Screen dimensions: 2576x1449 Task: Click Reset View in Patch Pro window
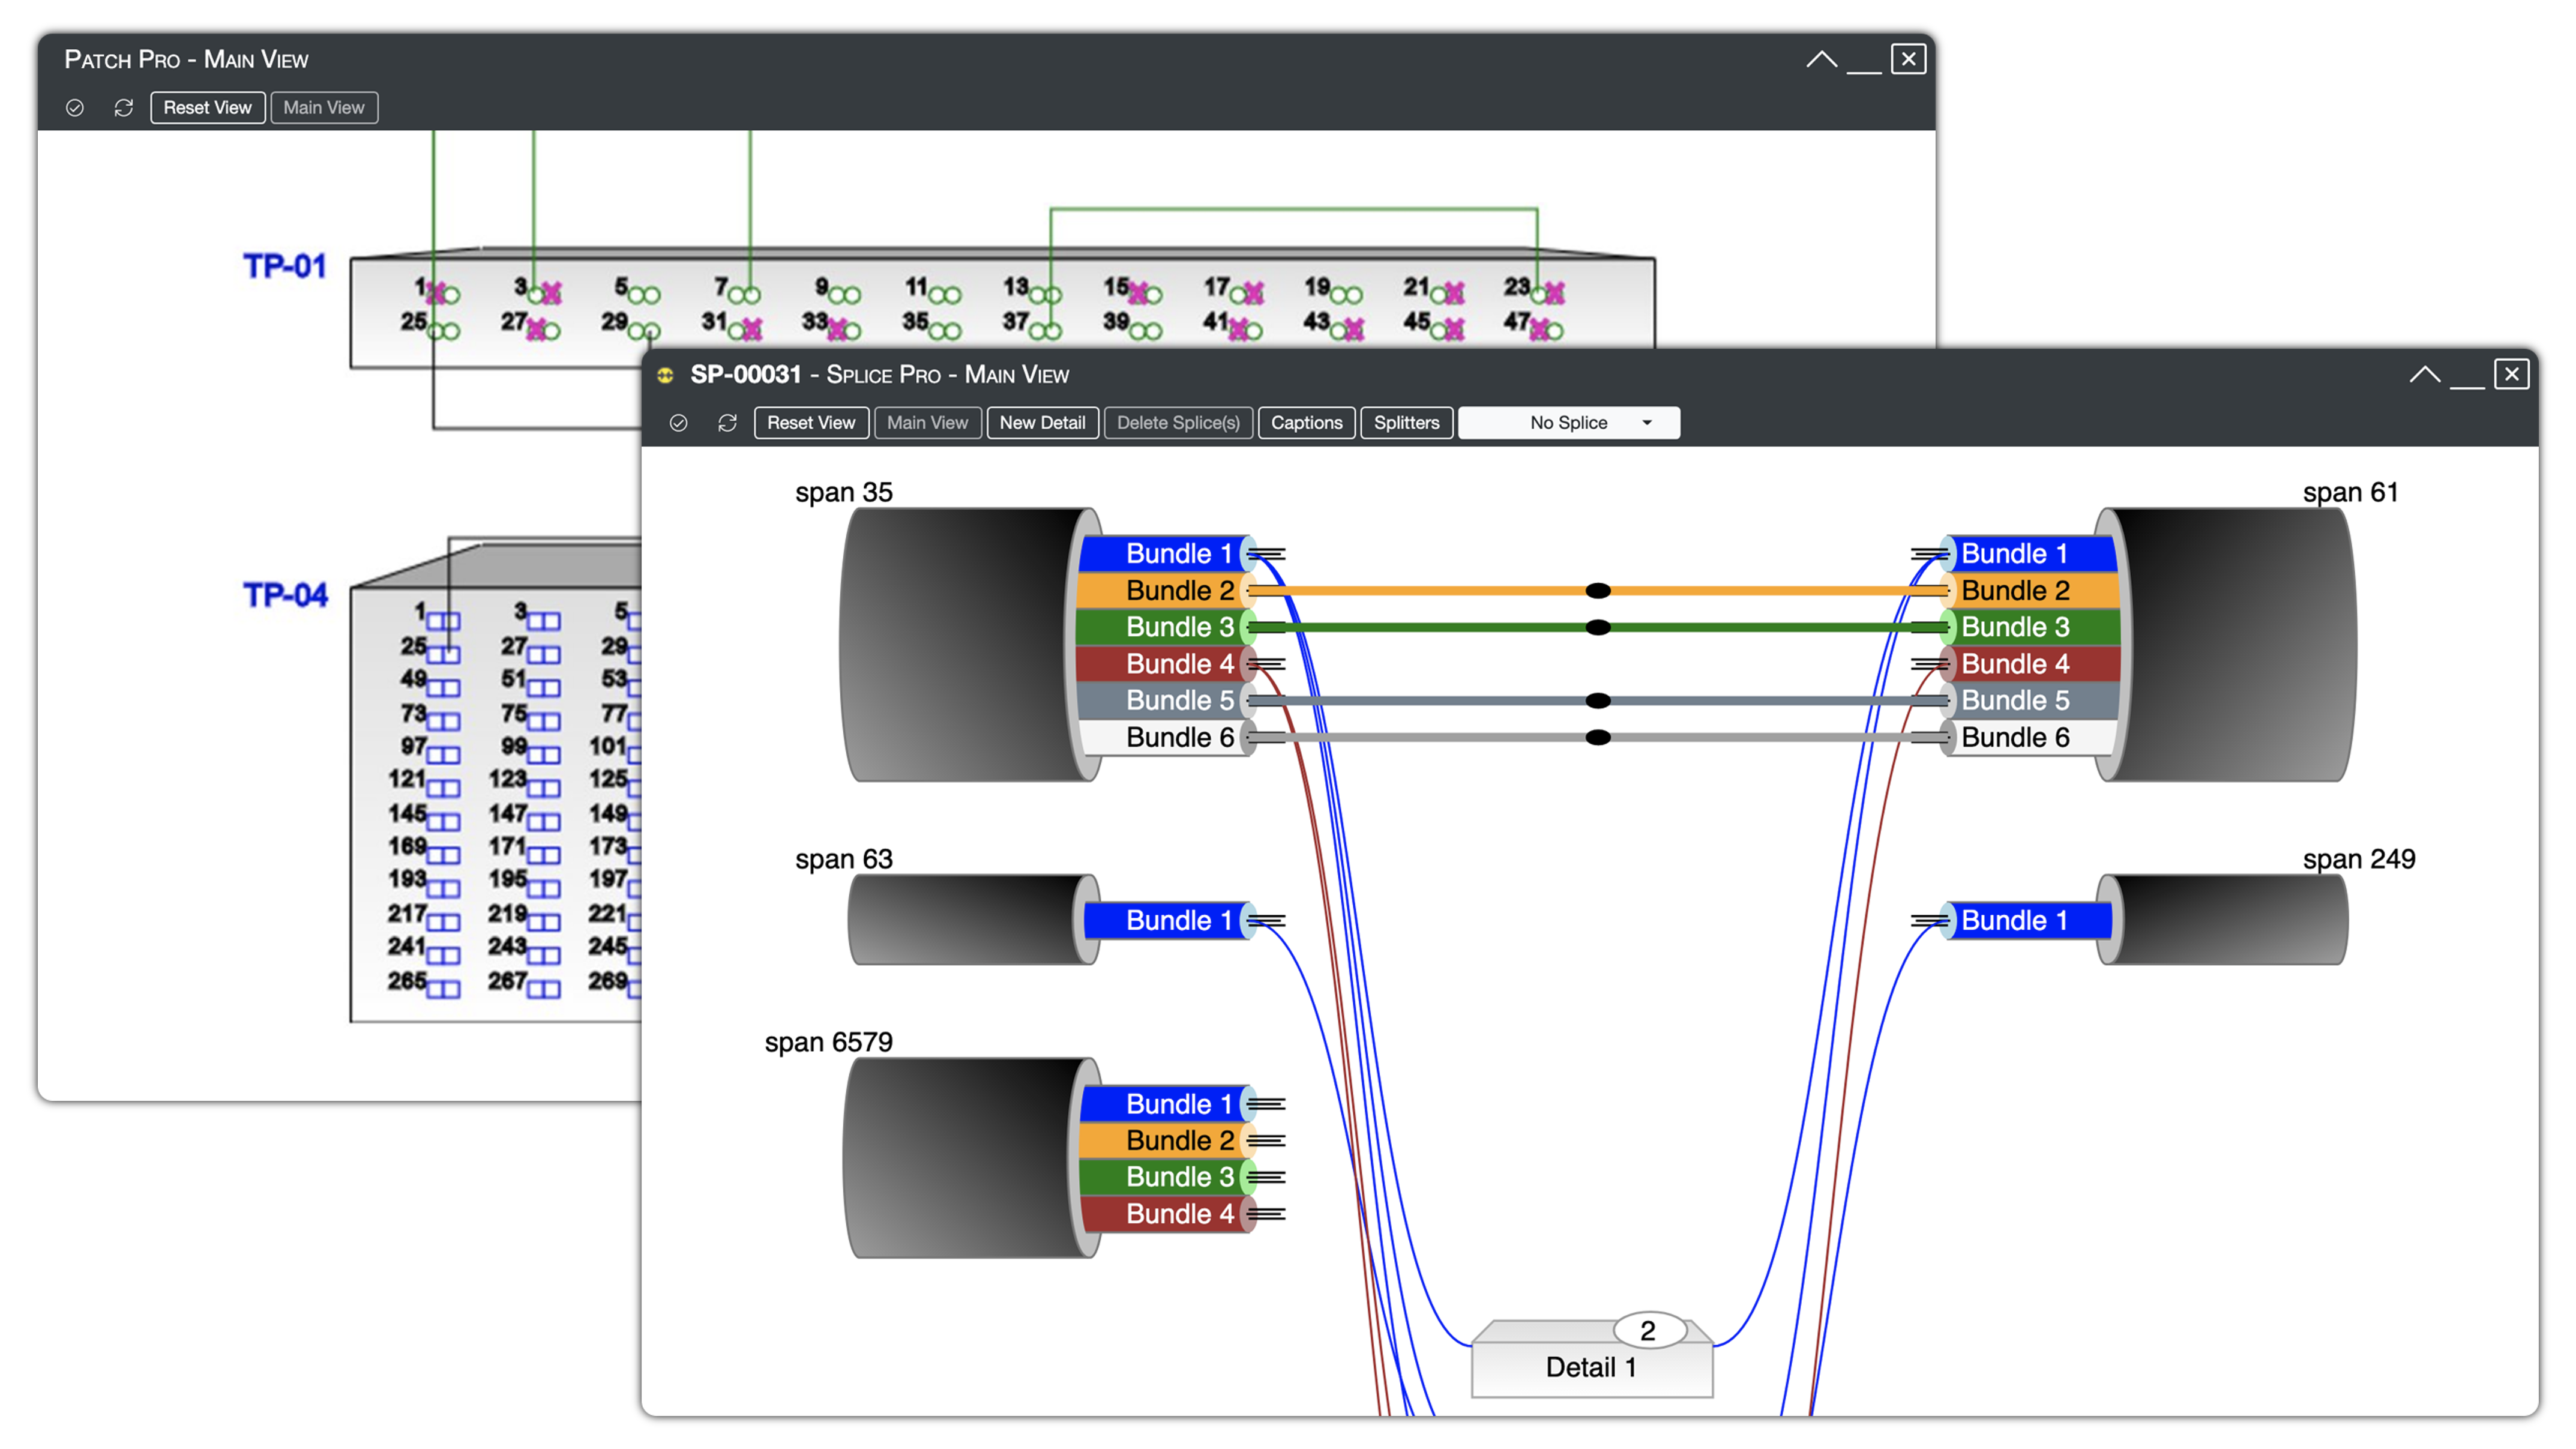[x=208, y=108]
